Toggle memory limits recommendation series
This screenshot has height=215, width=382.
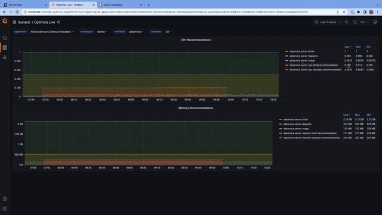click(x=310, y=133)
